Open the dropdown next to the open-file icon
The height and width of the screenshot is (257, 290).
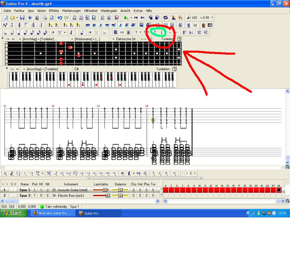tap(17, 18)
